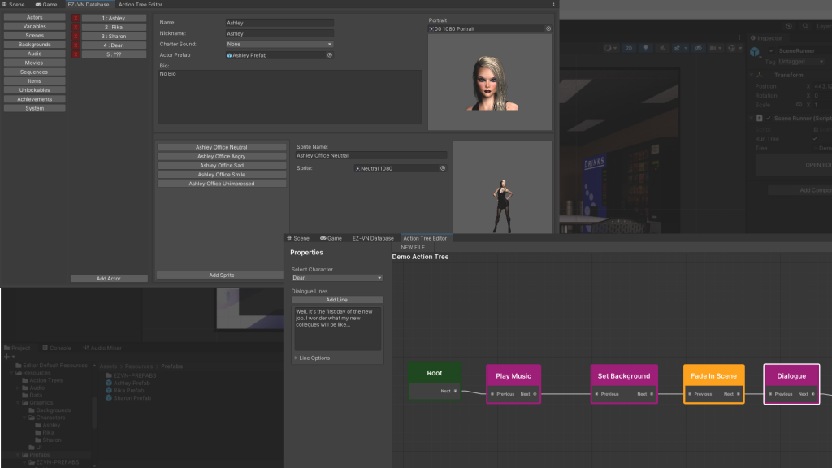Switch to the Action Tree Editor tab at top
832x468 pixels.
pyautogui.click(x=140, y=5)
